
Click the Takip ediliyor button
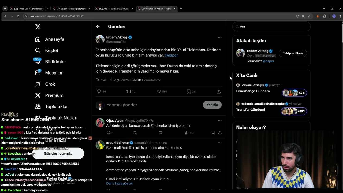point(293,53)
